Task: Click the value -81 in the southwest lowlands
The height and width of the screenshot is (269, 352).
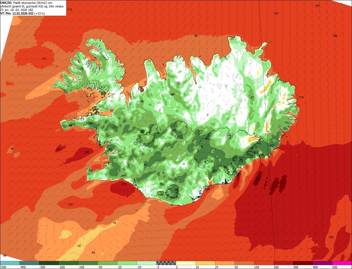Action: click(x=145, y=165)
